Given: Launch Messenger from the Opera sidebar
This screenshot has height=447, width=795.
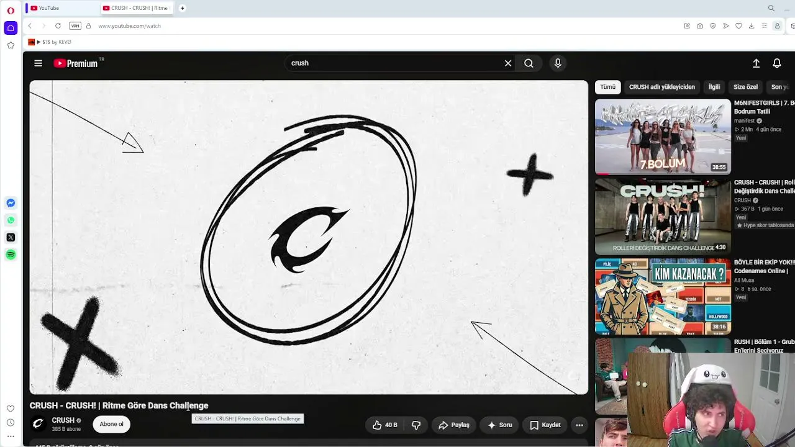Looking at the screenshot, I should pyautogui.click(x=11, y=203).
